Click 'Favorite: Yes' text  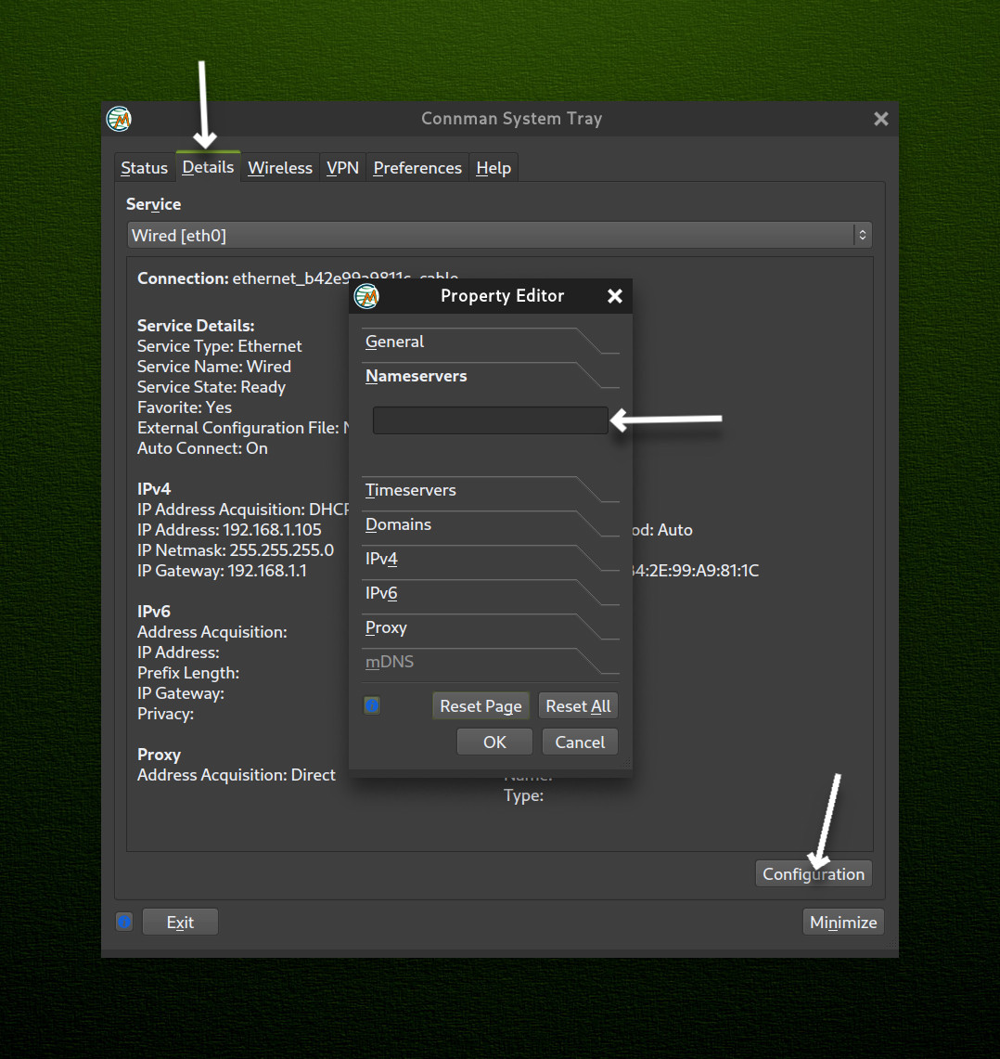point(185,407)
